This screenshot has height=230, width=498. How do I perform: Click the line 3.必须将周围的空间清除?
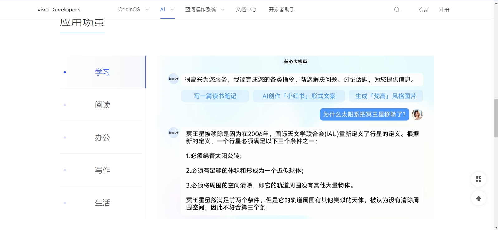270,185
